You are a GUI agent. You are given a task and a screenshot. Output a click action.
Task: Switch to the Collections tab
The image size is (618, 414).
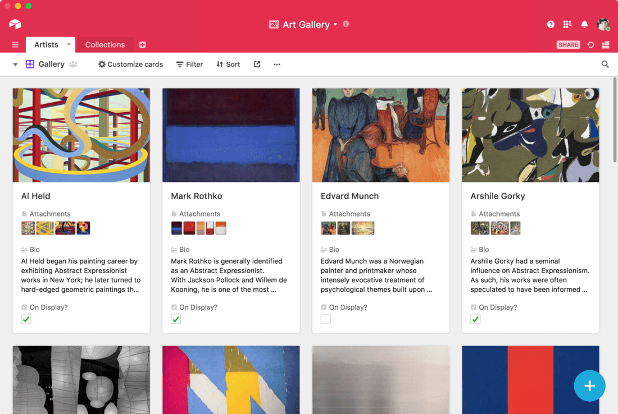pos(104,45)
